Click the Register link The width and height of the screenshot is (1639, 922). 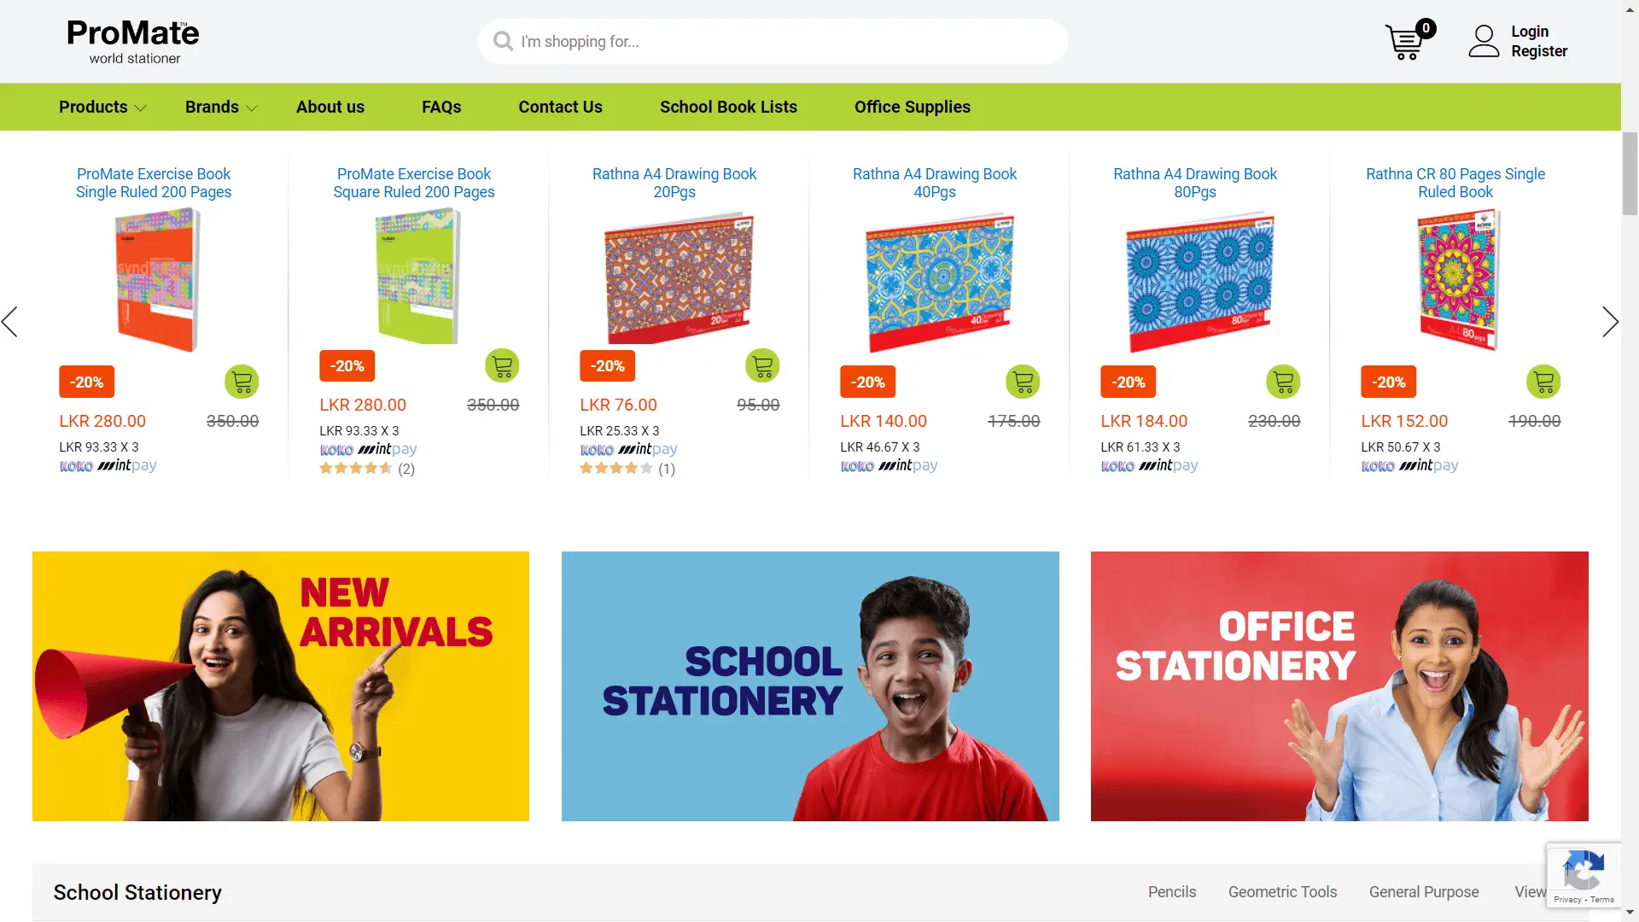(1539, 51)
